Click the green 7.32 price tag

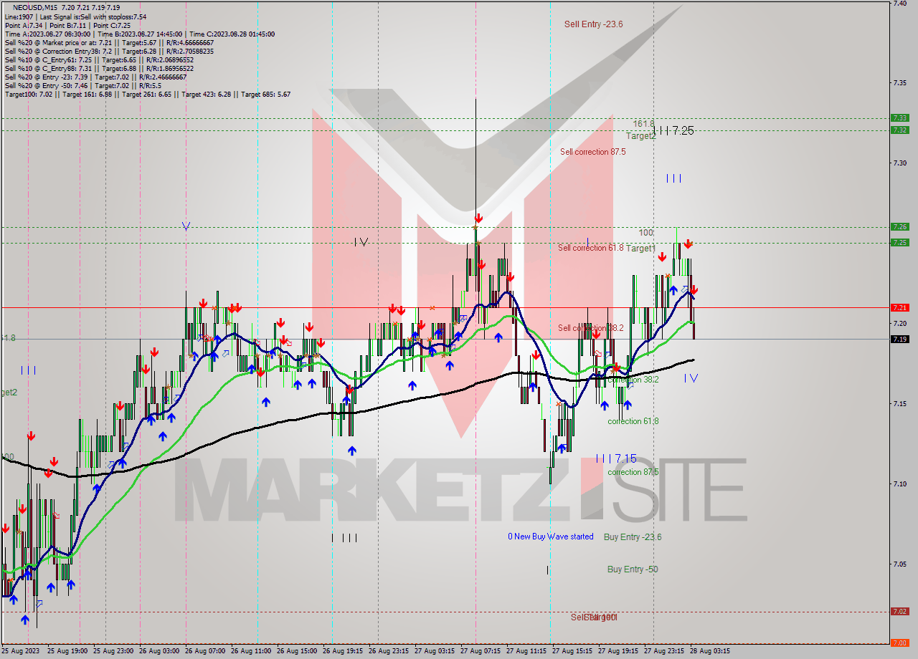point(899,130)
